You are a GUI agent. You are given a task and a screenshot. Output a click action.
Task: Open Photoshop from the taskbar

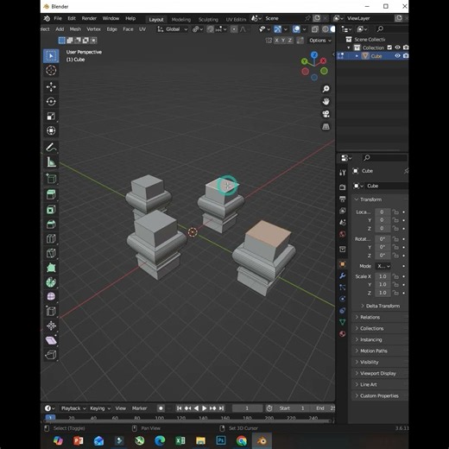[221, 440]
